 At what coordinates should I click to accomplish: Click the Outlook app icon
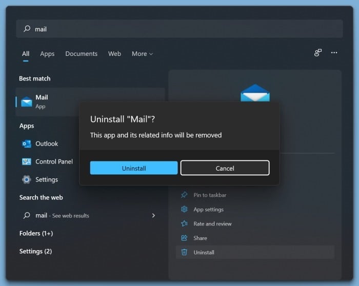point(27,144)
